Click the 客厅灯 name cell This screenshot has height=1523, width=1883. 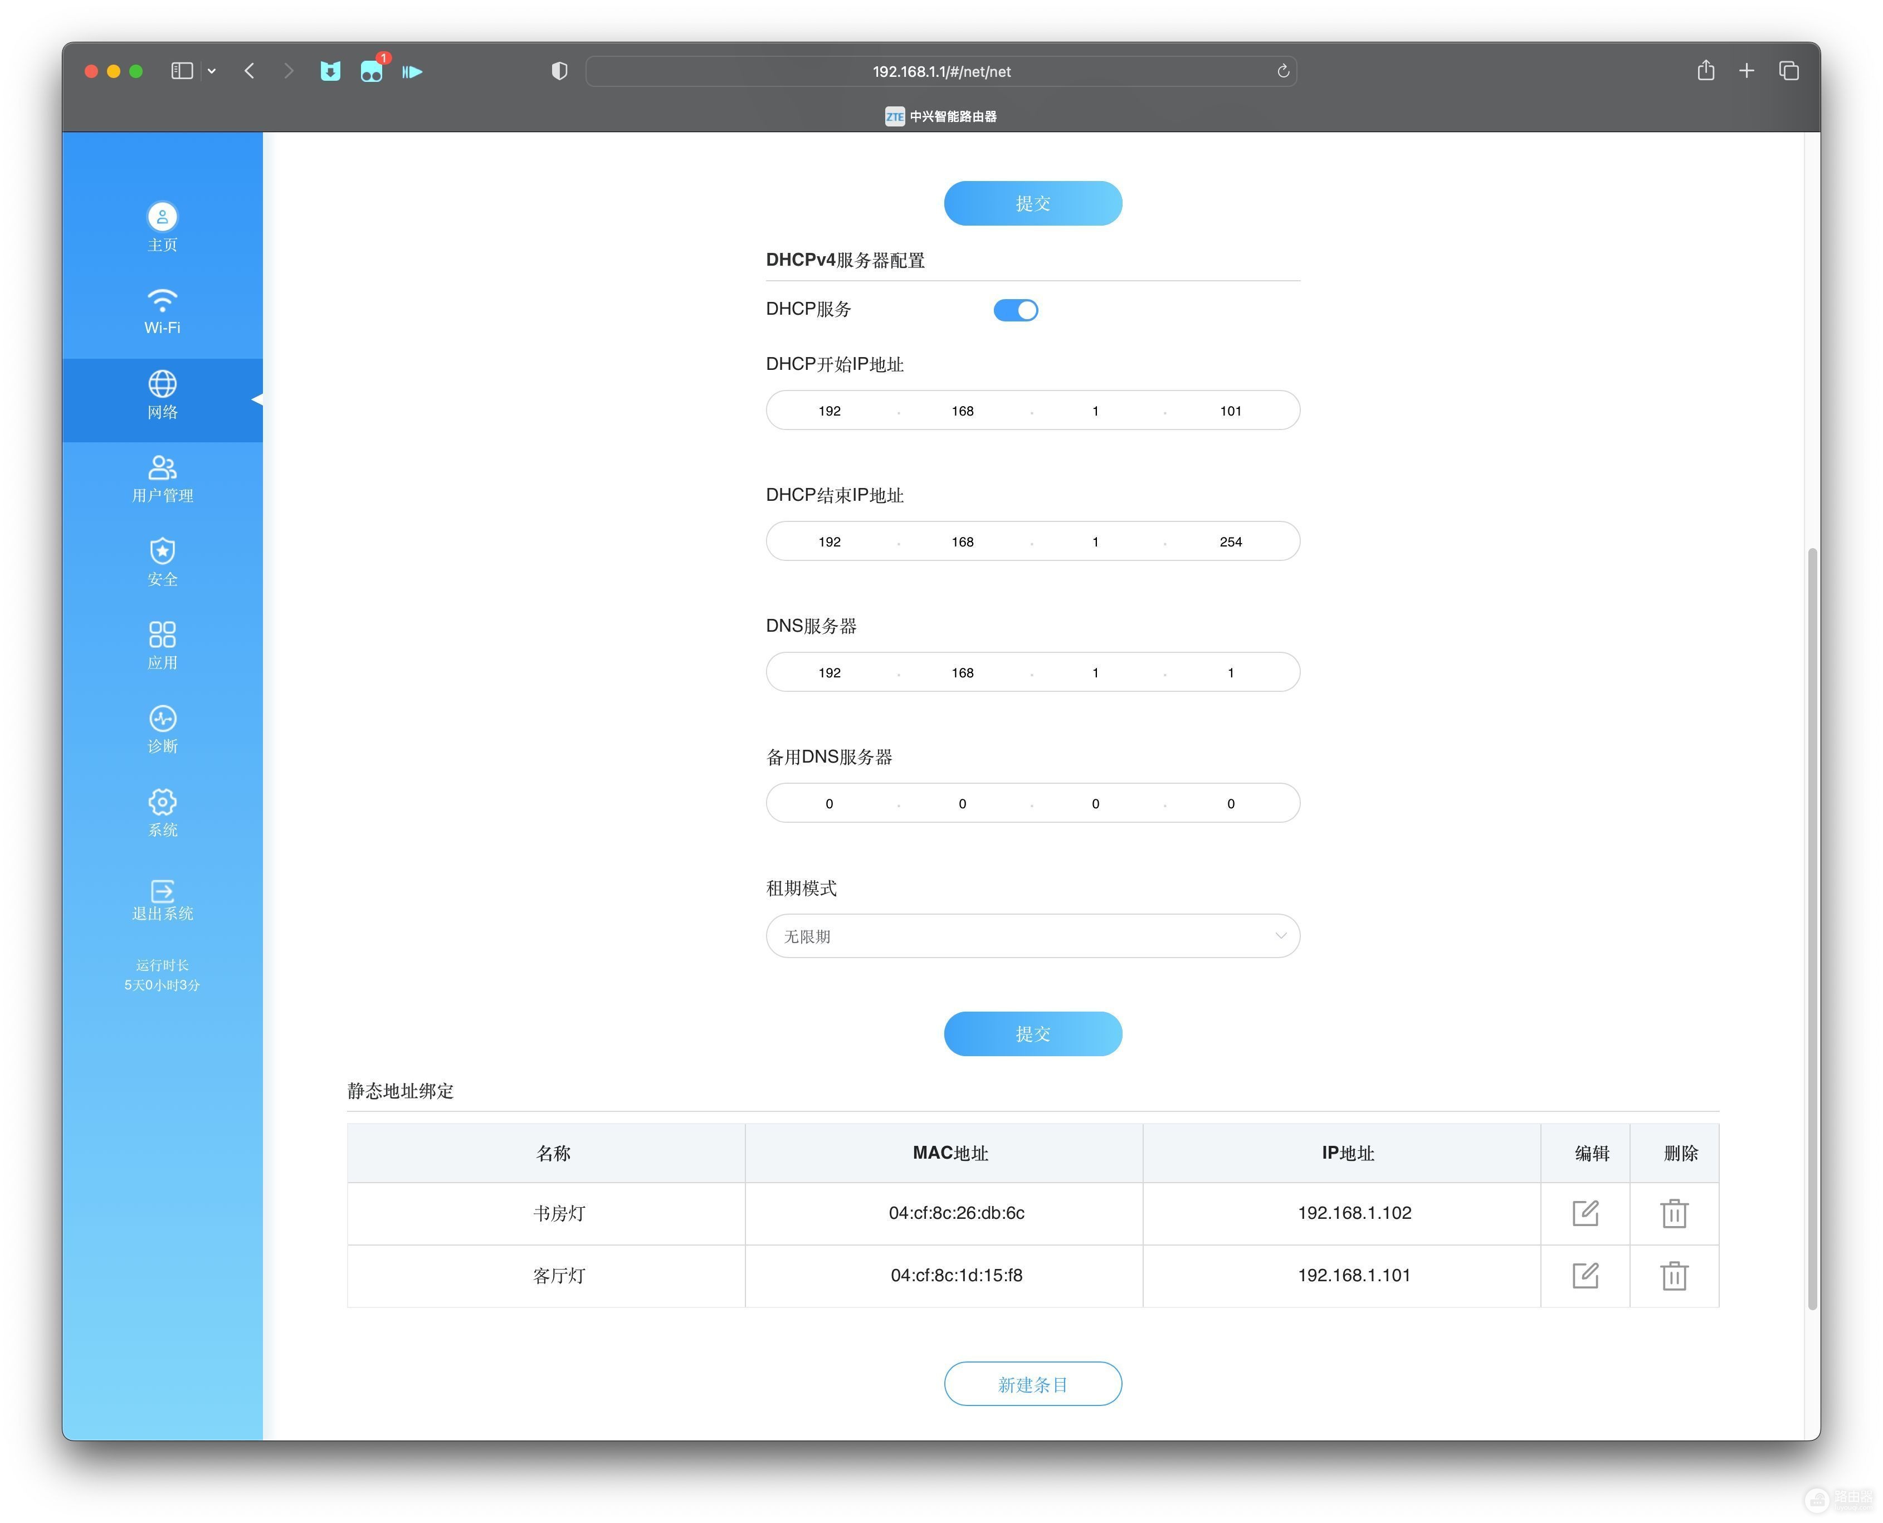(546, 1276)
